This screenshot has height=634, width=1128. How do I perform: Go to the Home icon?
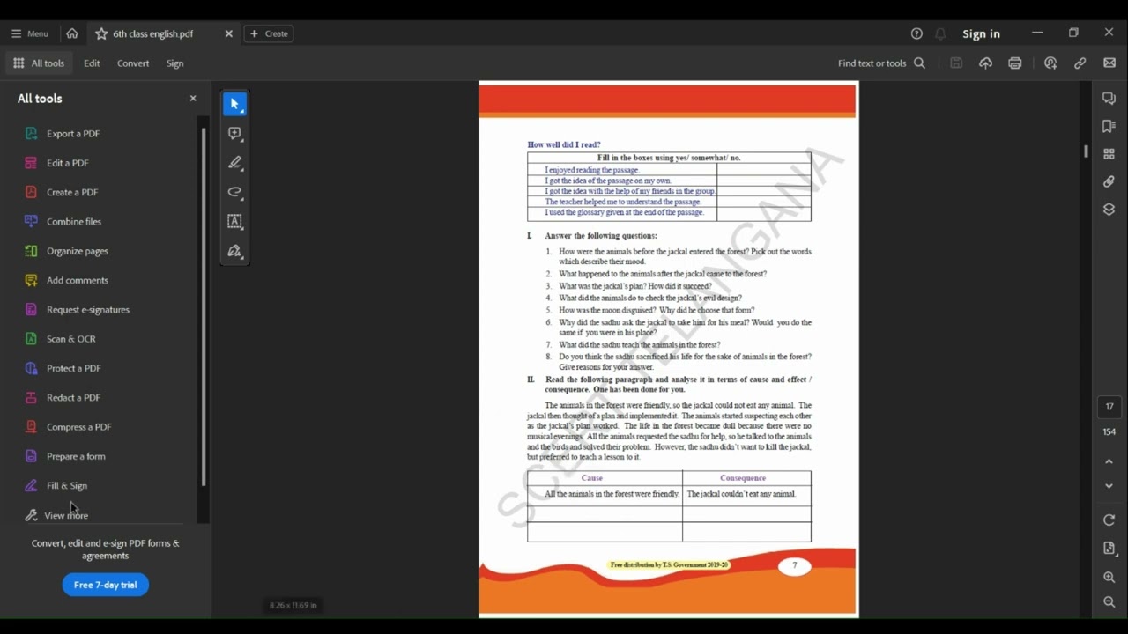[72, 33]
